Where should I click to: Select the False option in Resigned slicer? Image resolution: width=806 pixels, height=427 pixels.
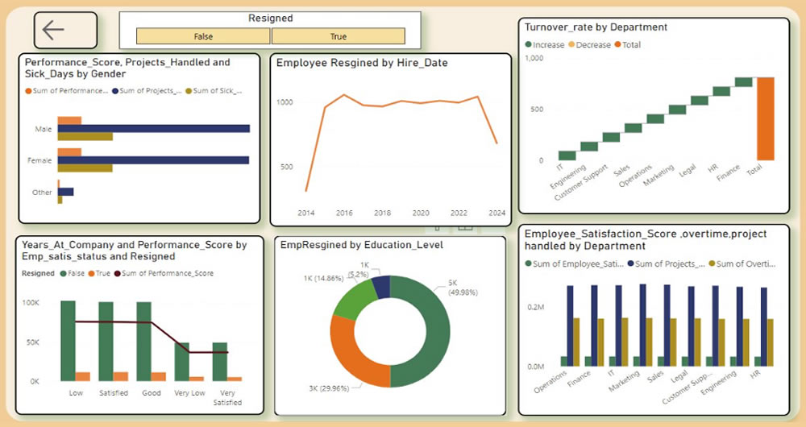(203, 36)
